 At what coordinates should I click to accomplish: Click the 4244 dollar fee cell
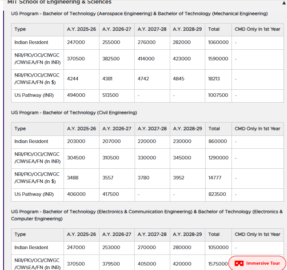(x=72, y=79)
